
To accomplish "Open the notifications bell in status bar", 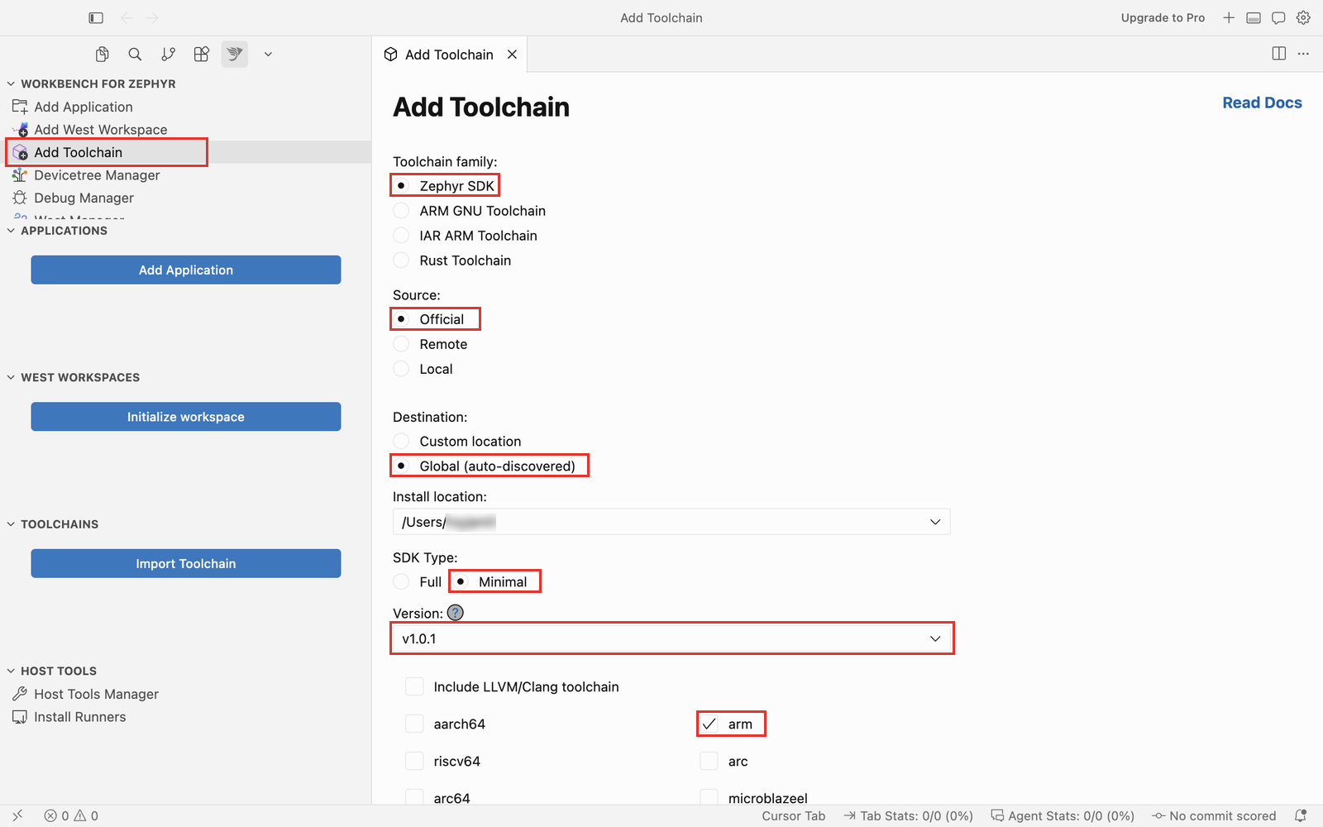I will coord(1301,815).
